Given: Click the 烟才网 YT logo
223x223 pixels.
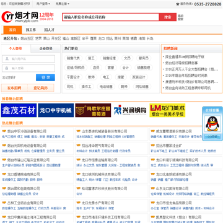Looking at the screenshot, I should [20, 17].
